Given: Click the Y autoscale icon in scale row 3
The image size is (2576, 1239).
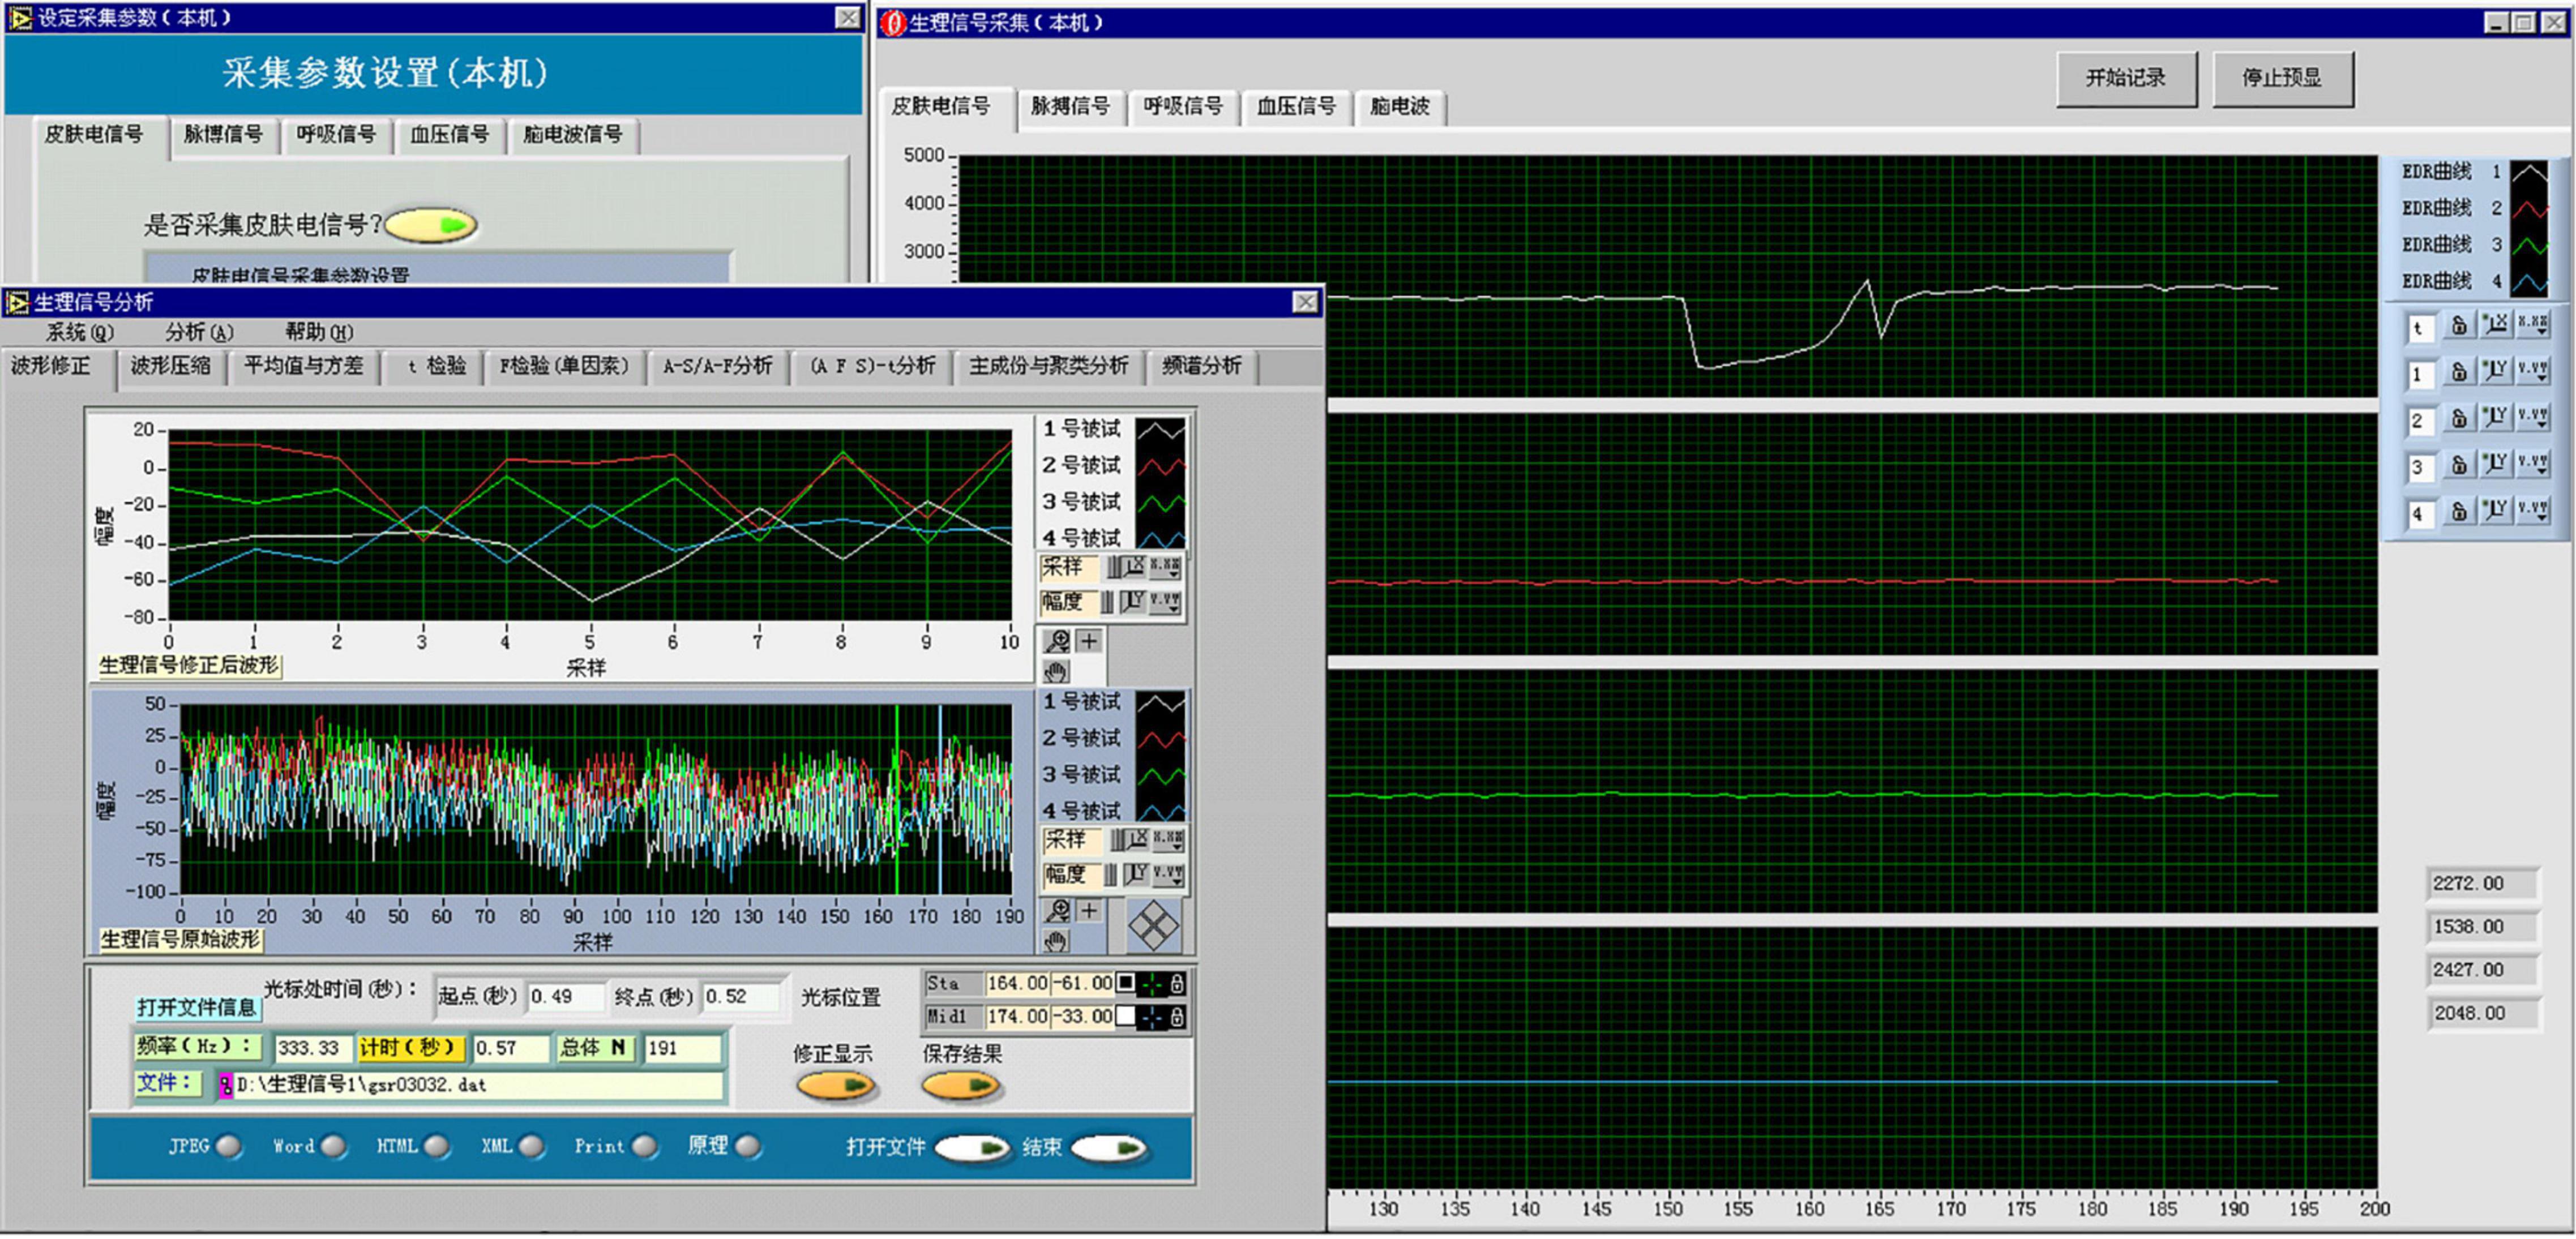Looking at the screenshot, I should point(2496,464).
